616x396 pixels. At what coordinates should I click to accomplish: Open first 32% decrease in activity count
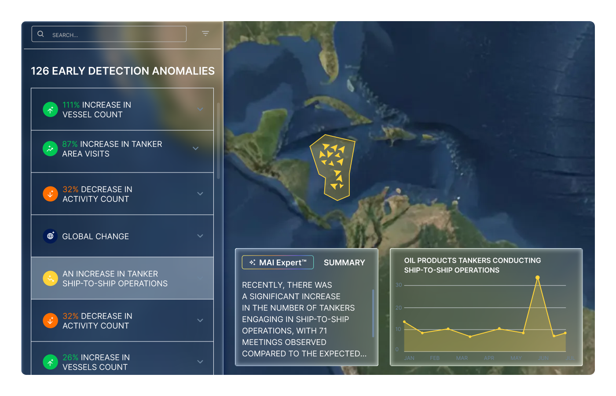click(122, 194)
